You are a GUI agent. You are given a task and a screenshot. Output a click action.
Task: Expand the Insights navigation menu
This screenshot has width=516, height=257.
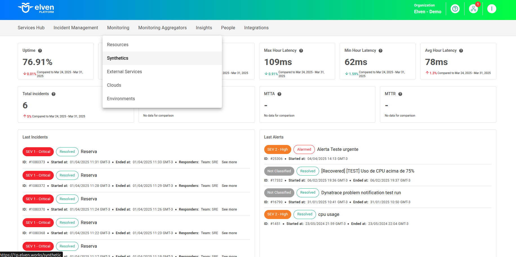[x=204, y=28]
